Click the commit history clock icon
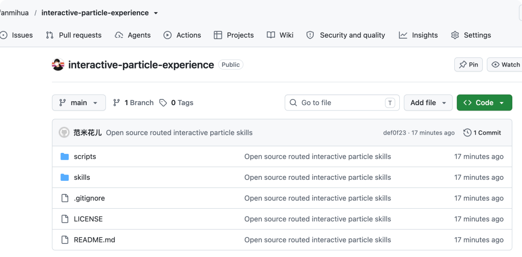 tap(467, 133)
